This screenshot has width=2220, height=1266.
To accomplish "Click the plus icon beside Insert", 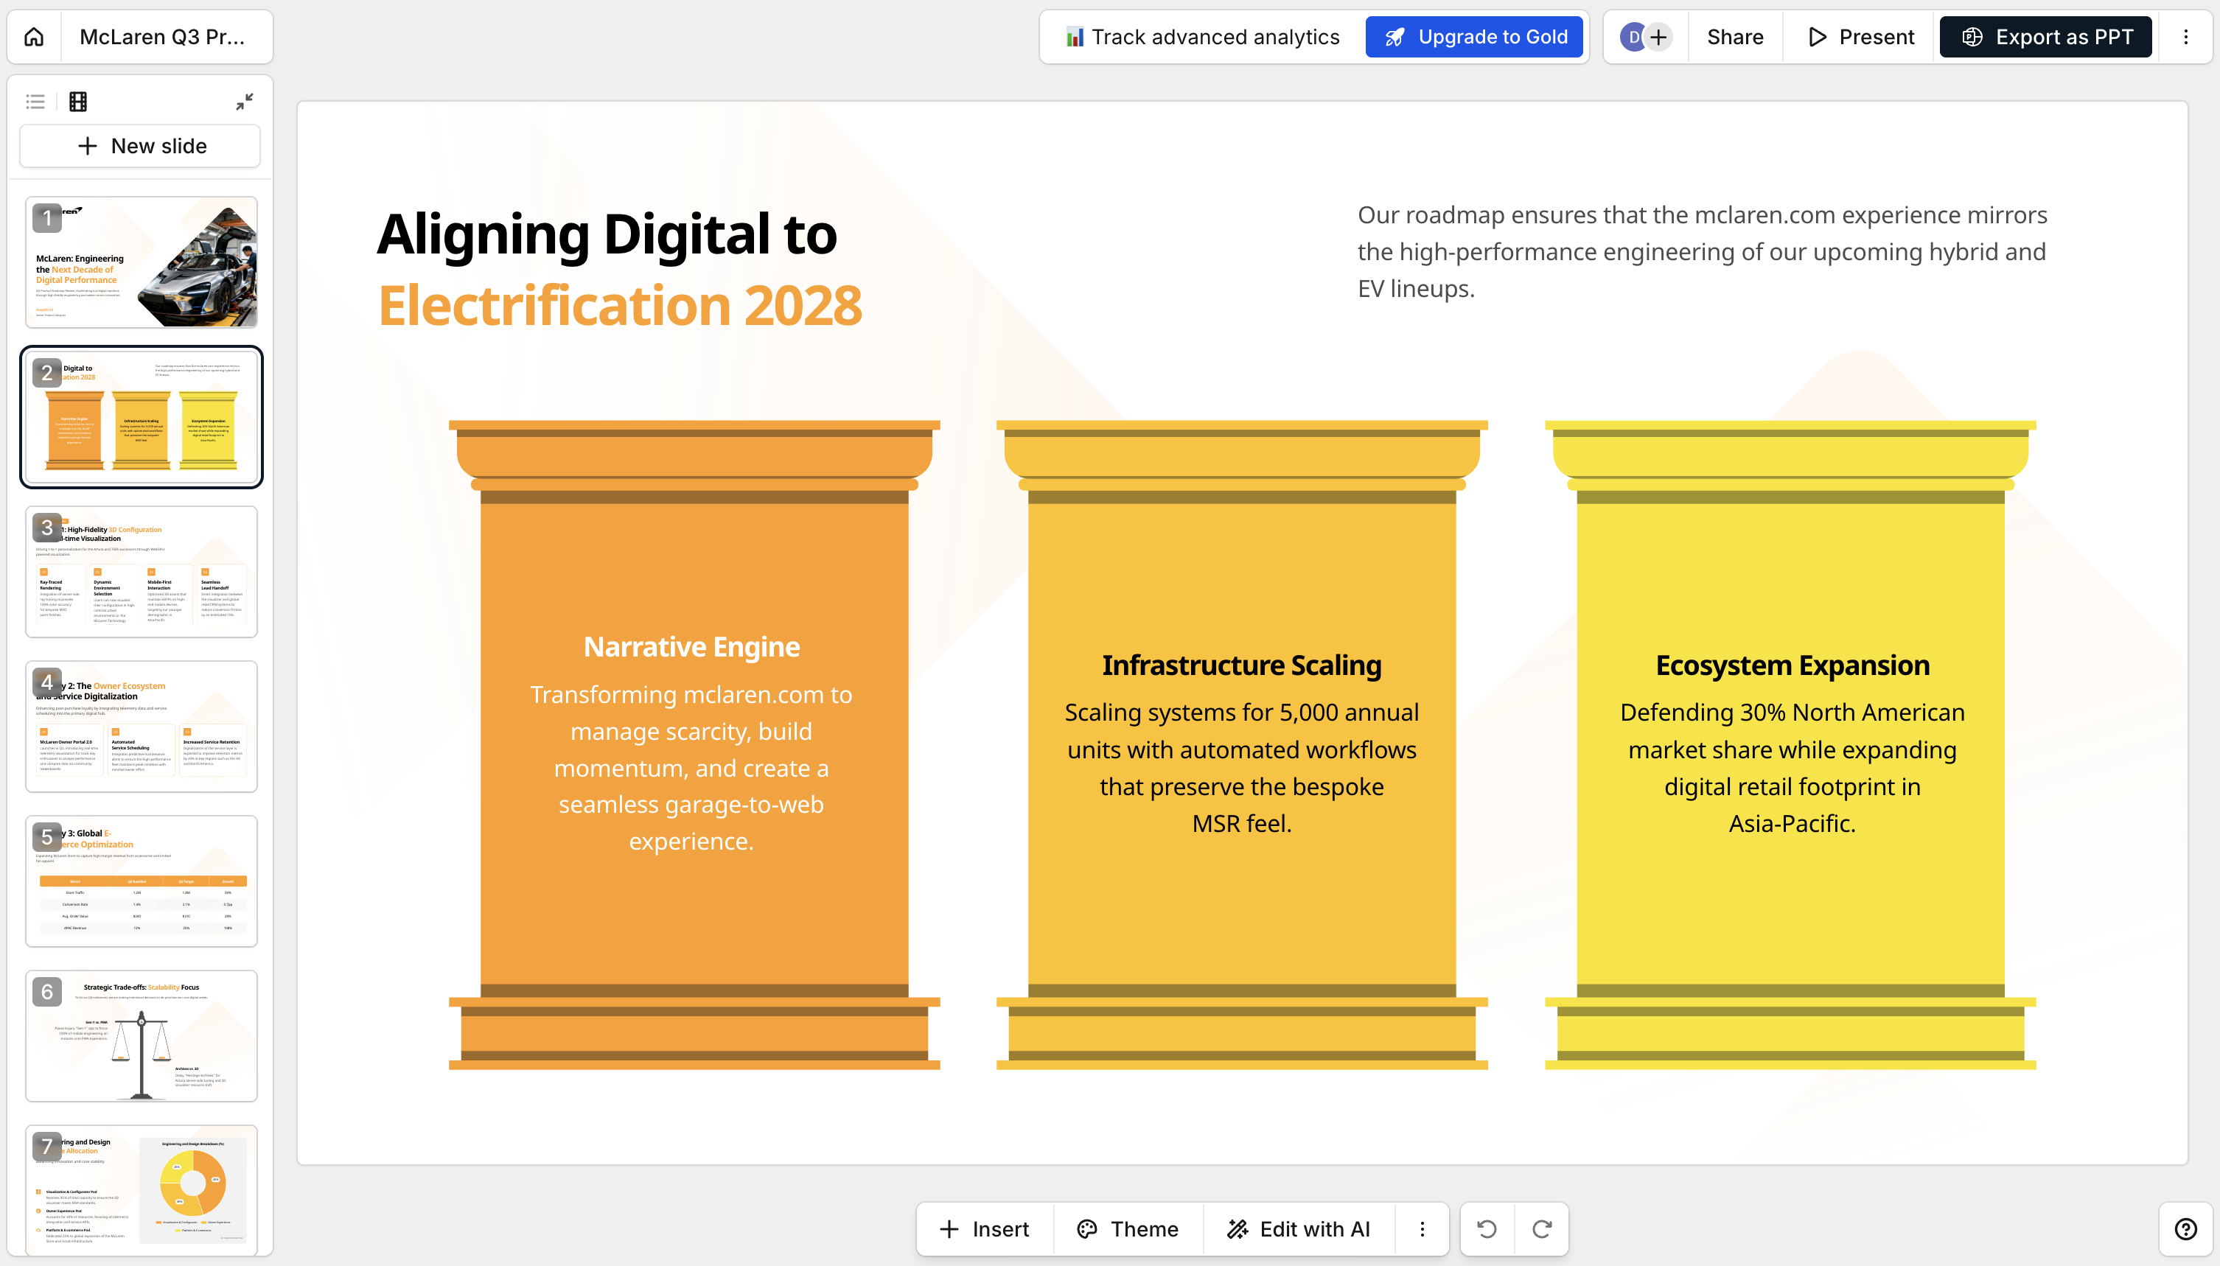I will pyautogui.click(x=949, y=1228).
